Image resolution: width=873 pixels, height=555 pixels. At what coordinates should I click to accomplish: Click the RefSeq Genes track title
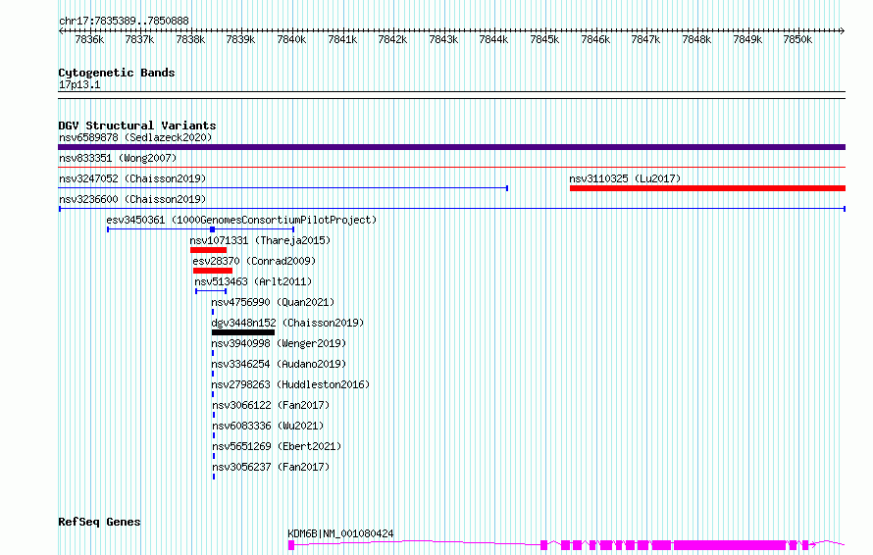coord(99,522)
